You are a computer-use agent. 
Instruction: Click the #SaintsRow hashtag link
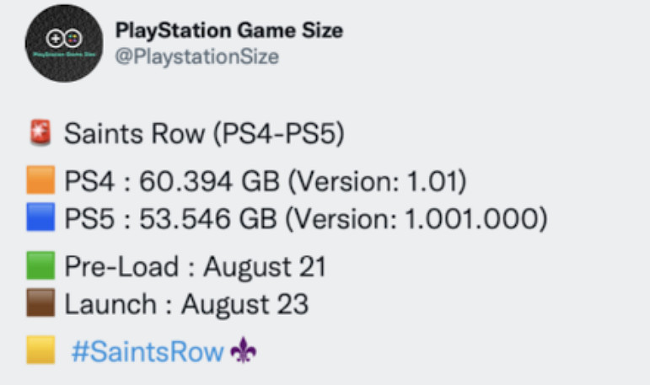[x=148, y=352]
